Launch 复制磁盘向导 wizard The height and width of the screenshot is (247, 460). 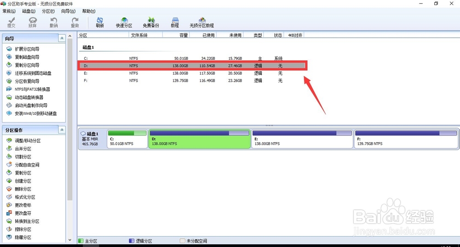23,57
